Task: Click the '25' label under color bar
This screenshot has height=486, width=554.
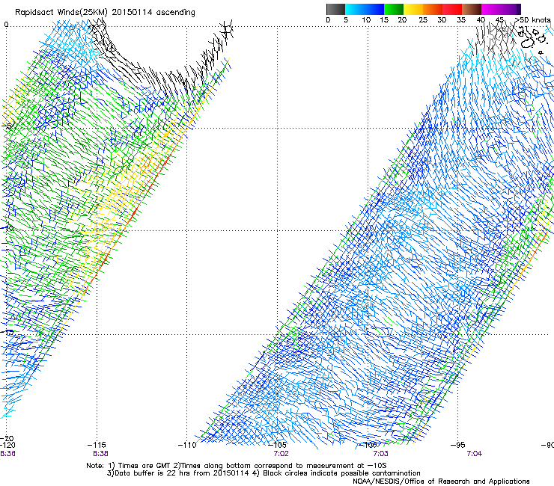Action: pos(422,20)
